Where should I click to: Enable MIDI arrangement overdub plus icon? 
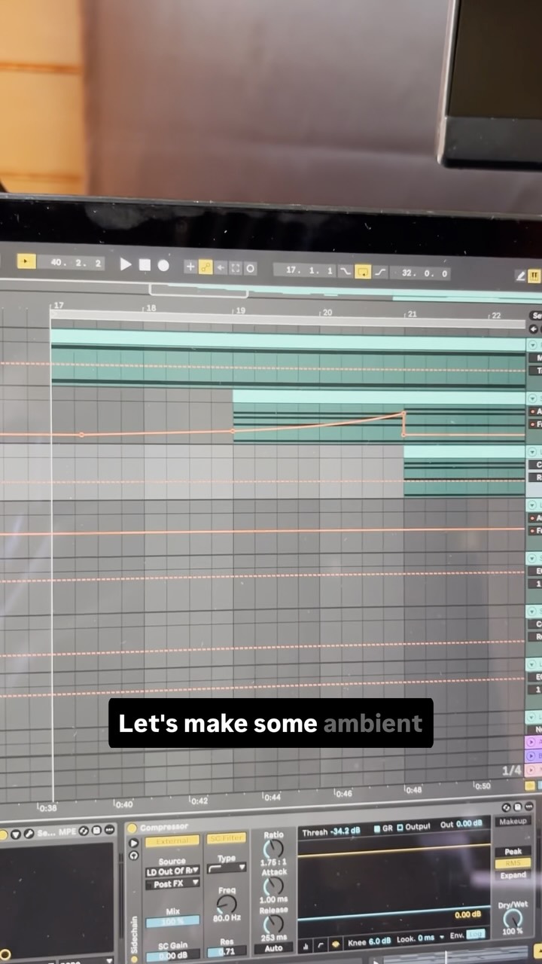pyautogui.click(x=190, y=267)
